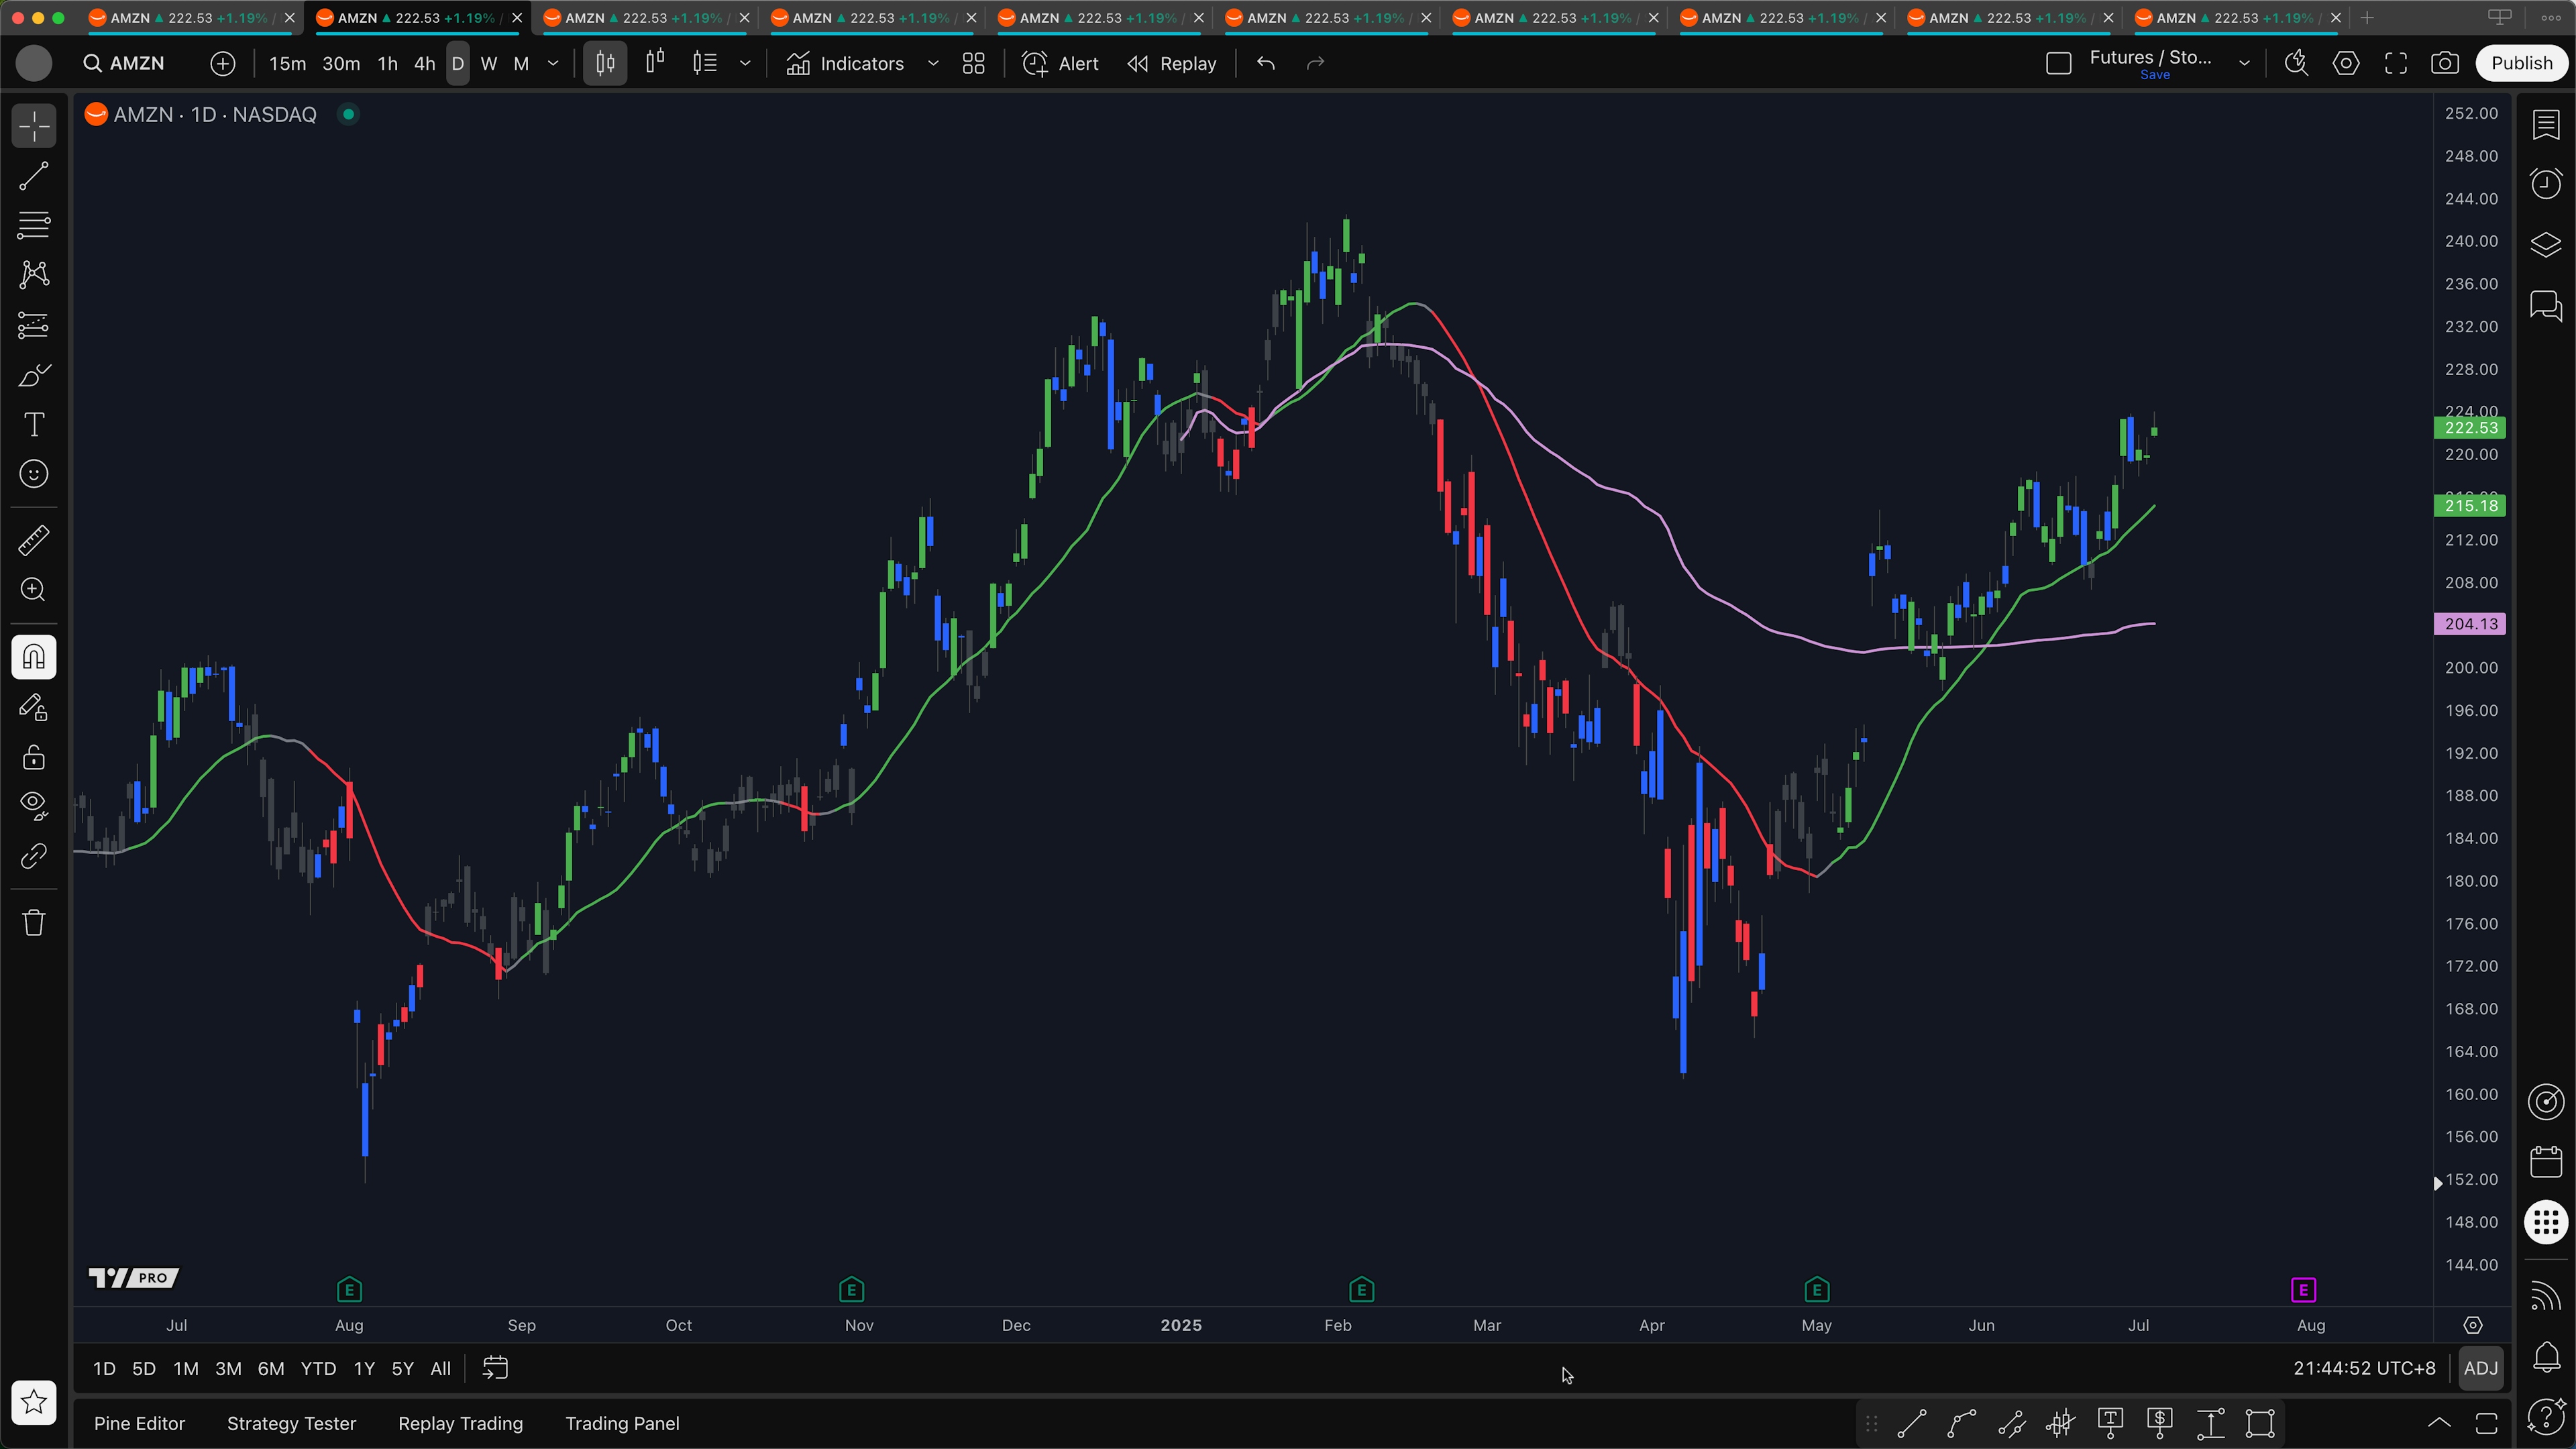Viewport: 2576px width, 1449px height.
Task: Take a chart snapshot with camera icon
Action: 2445,64
